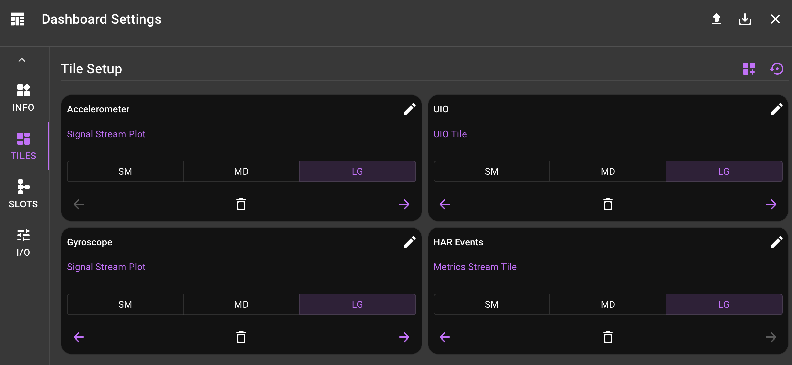The image size is (792, 365).
Task: Click the download settings icon
Action: point(745,19)
